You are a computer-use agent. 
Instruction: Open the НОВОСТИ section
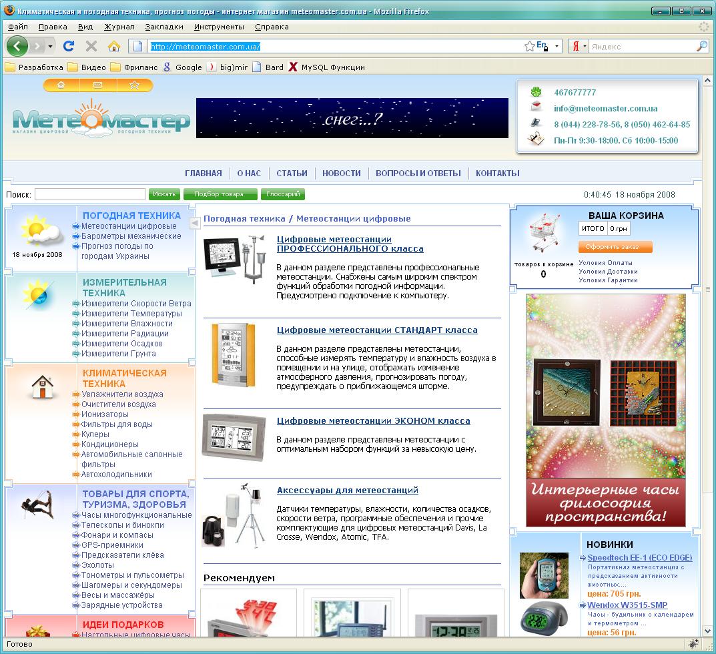342,173
